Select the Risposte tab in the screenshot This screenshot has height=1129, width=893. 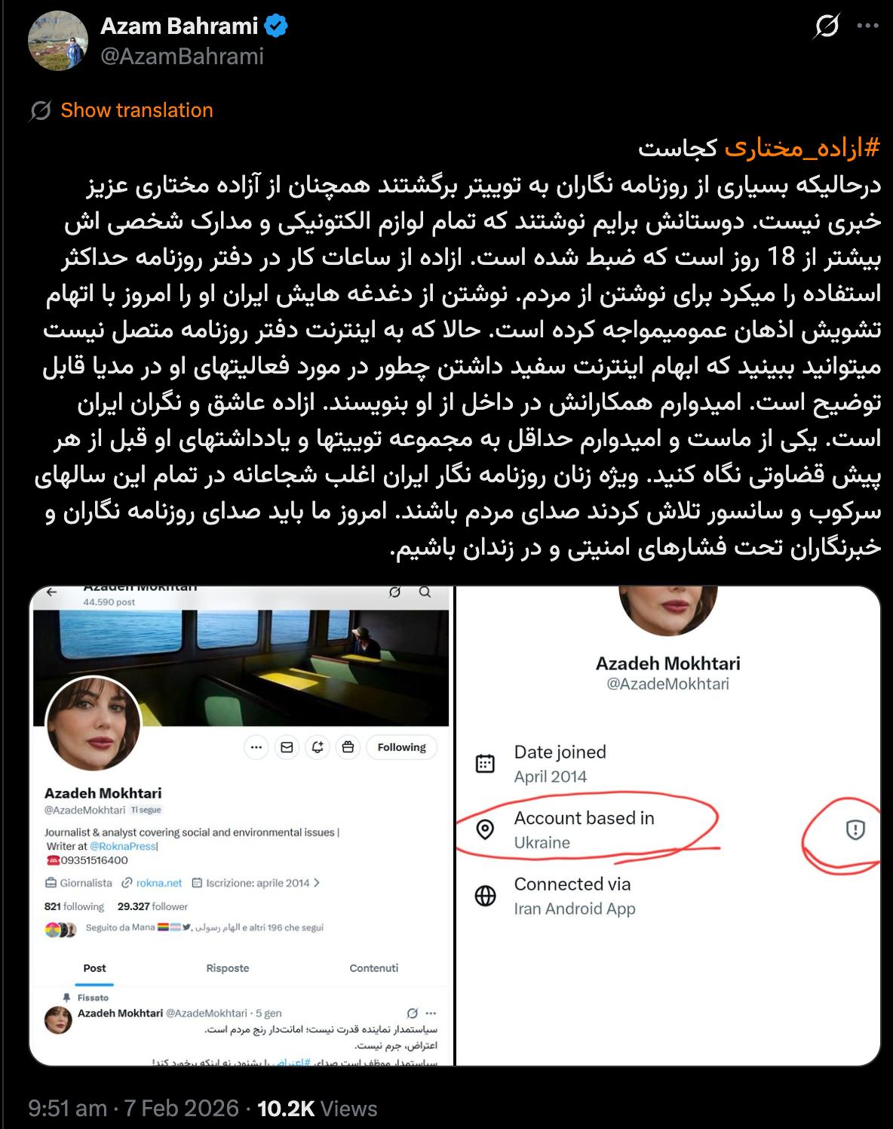pyautogui.click(x=227, y=968)
